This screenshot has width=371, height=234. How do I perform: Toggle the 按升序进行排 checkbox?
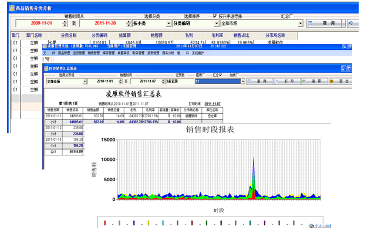pos(215,16)
